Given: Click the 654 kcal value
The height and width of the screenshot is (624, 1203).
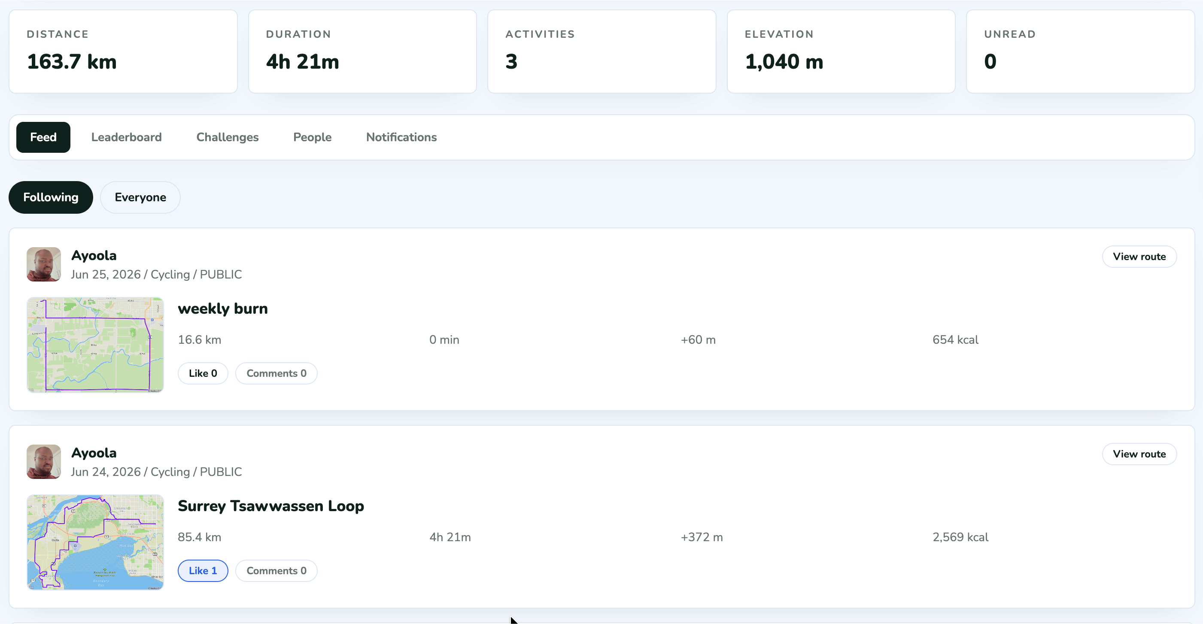Looking at the screenshot, I should [955, 340].
